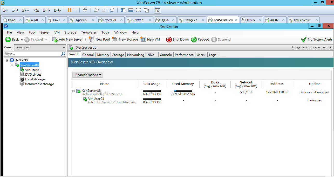Open the Forward history dropdown arrow

[x=46, y=40]
